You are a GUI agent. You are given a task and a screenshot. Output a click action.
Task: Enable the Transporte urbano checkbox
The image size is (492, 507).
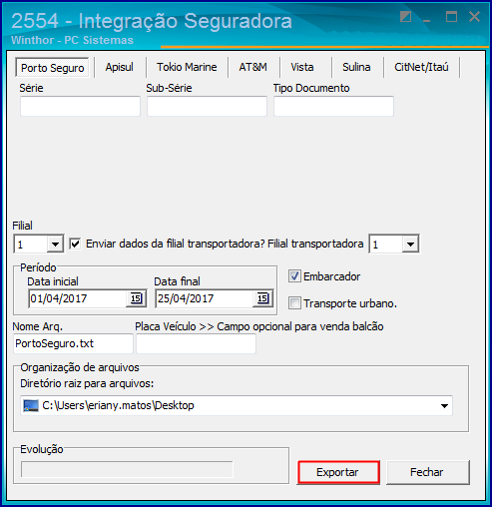pyautogui.click(x=294, y=303)
